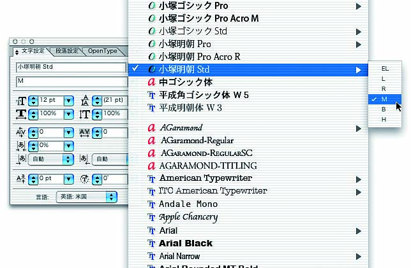Screen dimensions: 411x268
Task: Select the Arial font entry
Action: [x=248, y=230]
